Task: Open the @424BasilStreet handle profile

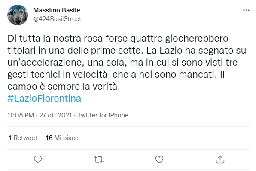Action: 57,19
